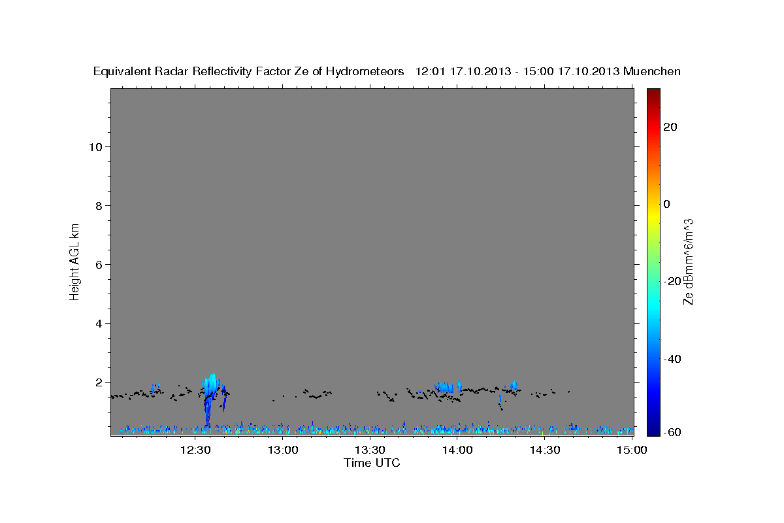Click the height tick label 6

[100, 265]
